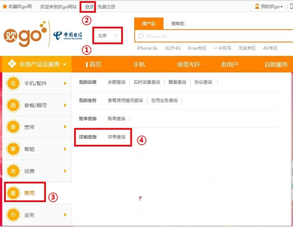The height and width of the screenshot is (227, 293).
Task: Expand the 手机/配件 arrow
Action: (x=65, y=83)
